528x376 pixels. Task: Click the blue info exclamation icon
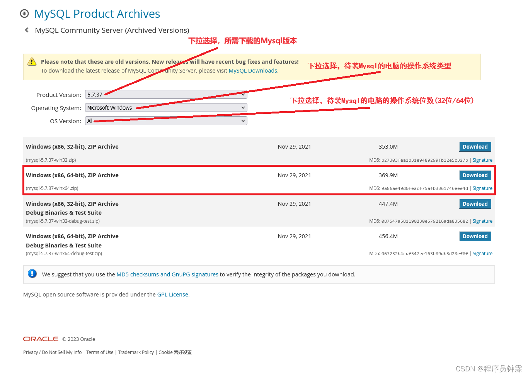click(32, 274)
